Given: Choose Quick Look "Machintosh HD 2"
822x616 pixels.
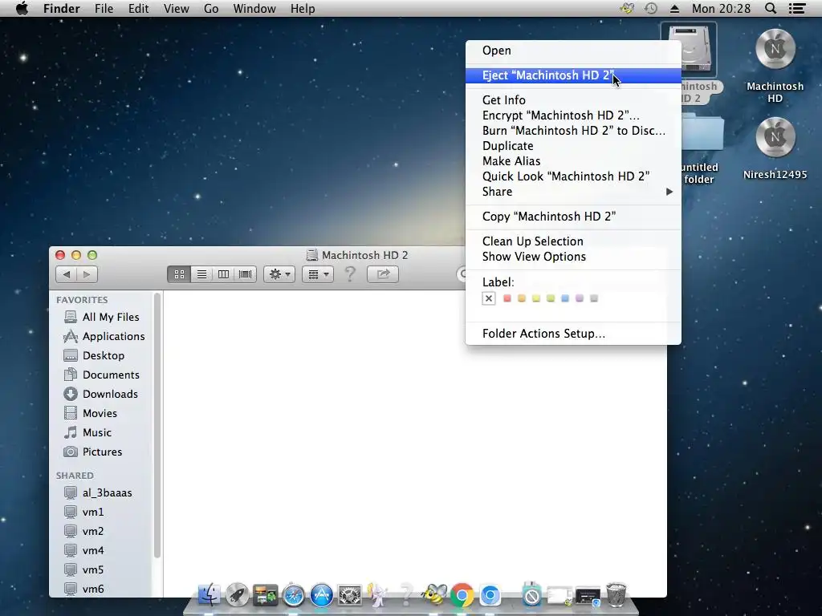Looking at the screenshot, I should (x=573, y=176).
